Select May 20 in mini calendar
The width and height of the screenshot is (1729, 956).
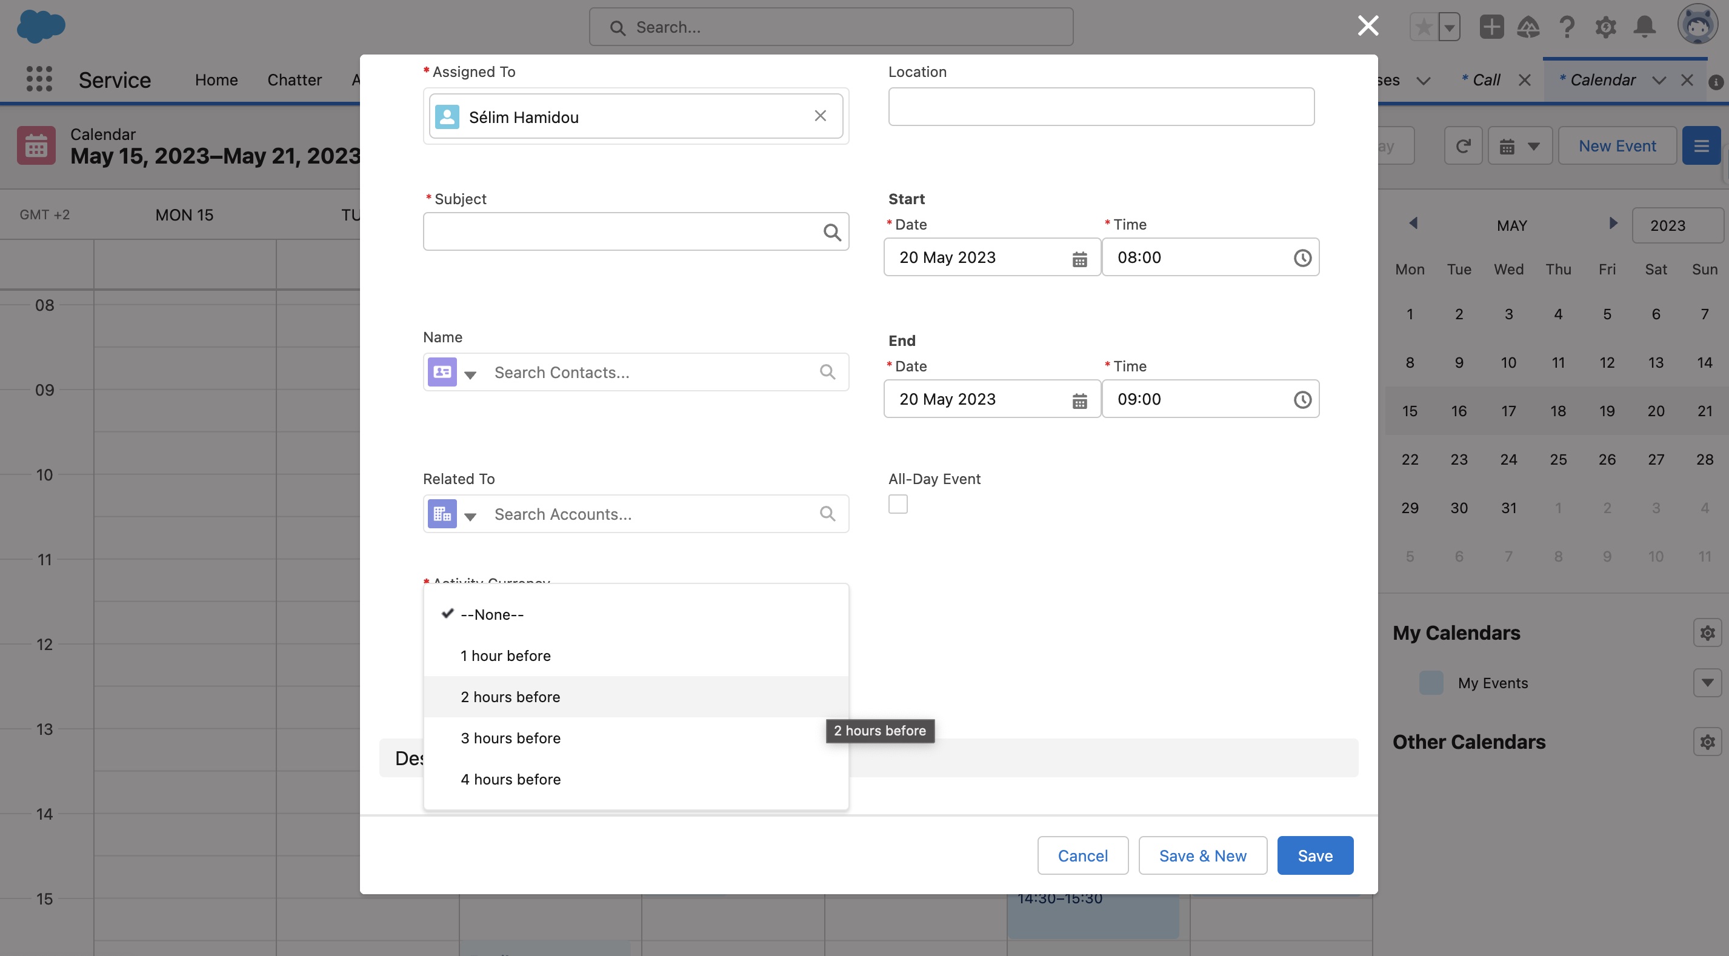coord(1655,411)
